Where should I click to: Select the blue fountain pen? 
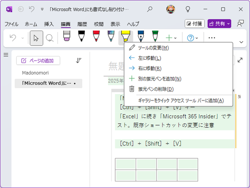coord(141,36)
